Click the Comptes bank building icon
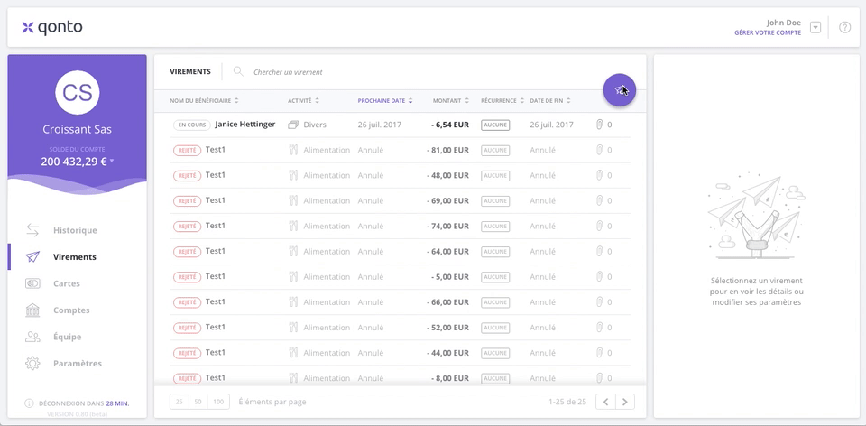Viewport: 866px width, 426px height. pos(32,310)
